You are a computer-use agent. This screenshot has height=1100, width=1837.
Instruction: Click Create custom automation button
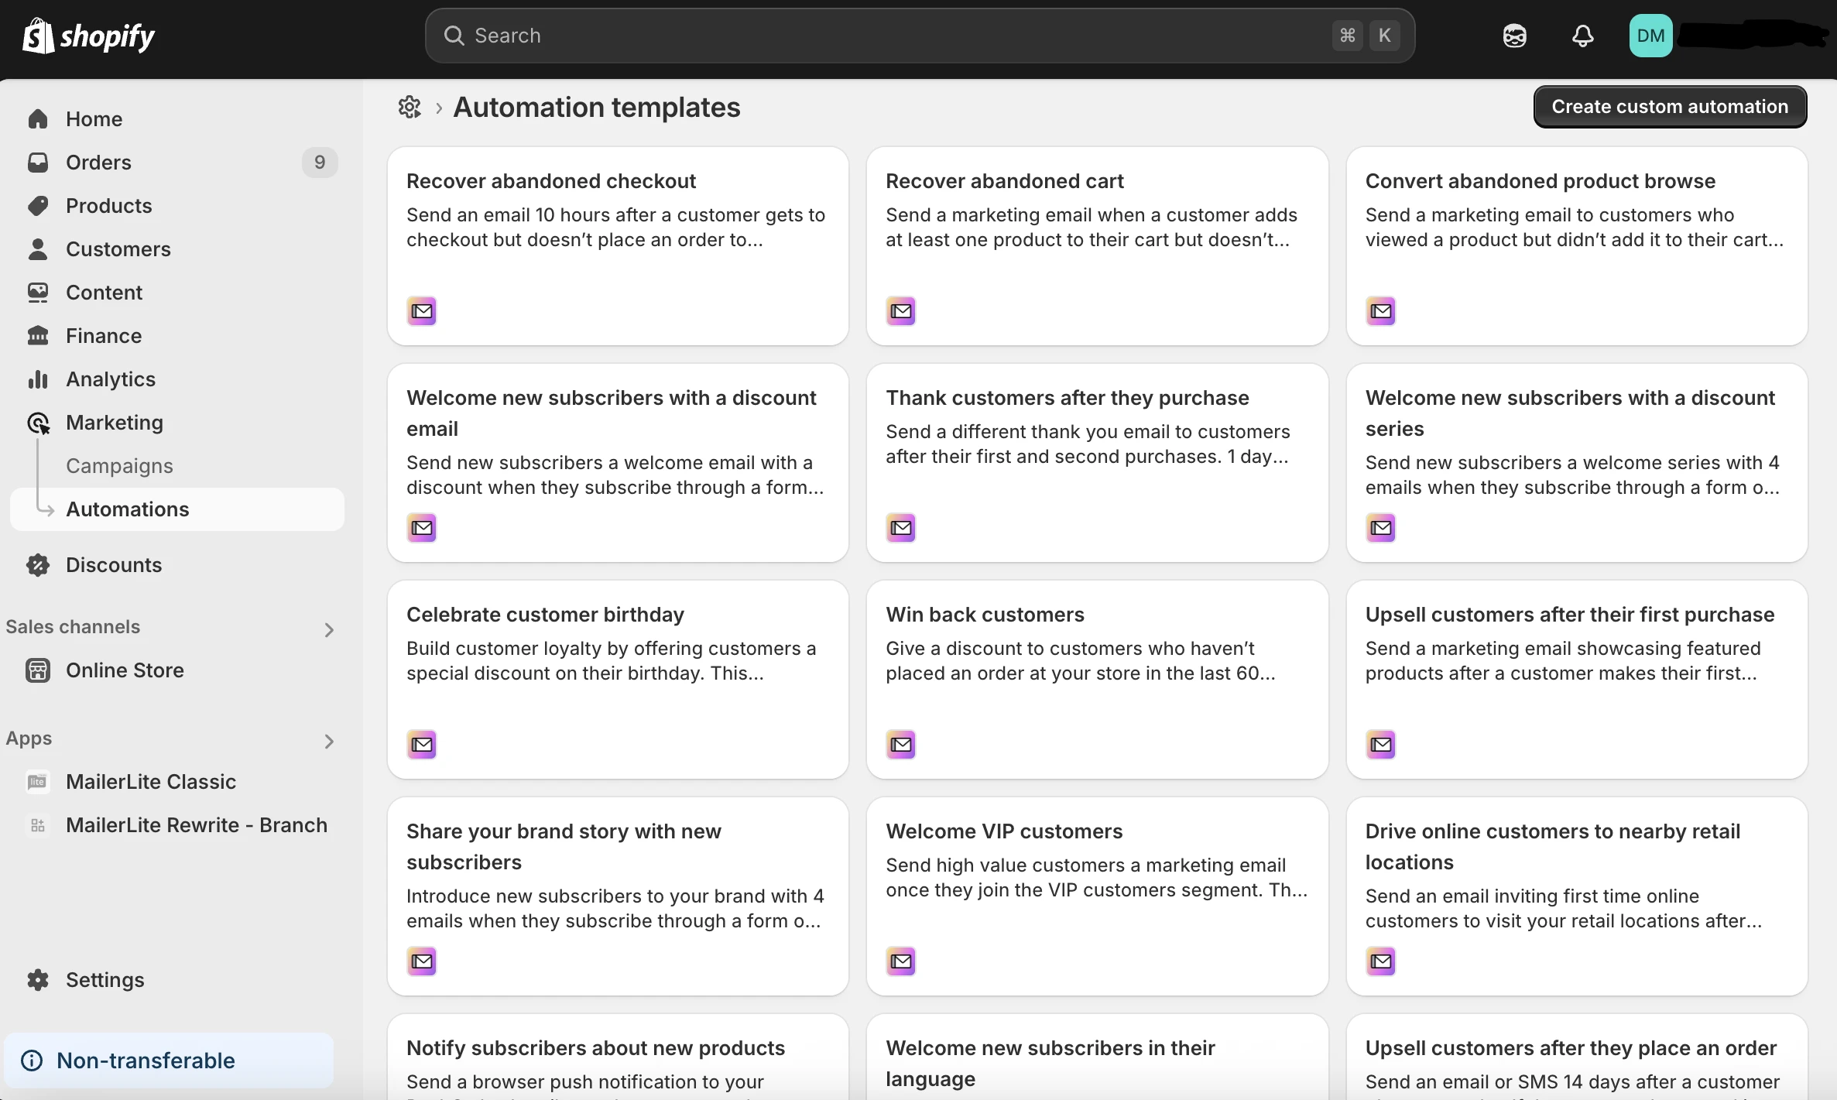click(x=1670, y=107)
